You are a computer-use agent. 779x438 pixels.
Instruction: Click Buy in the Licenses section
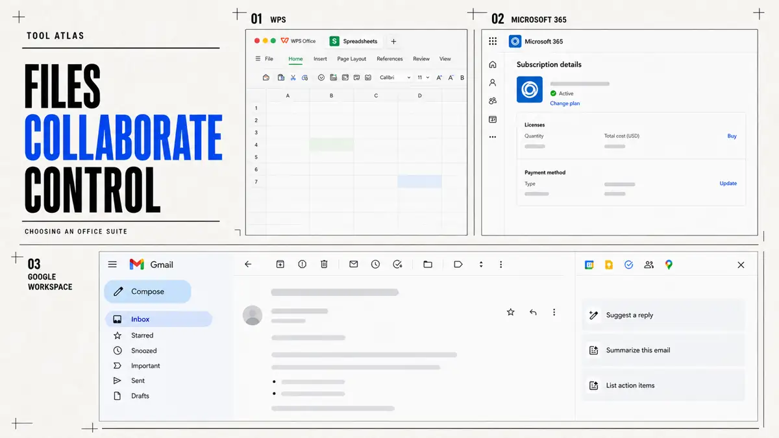(732, 136)
